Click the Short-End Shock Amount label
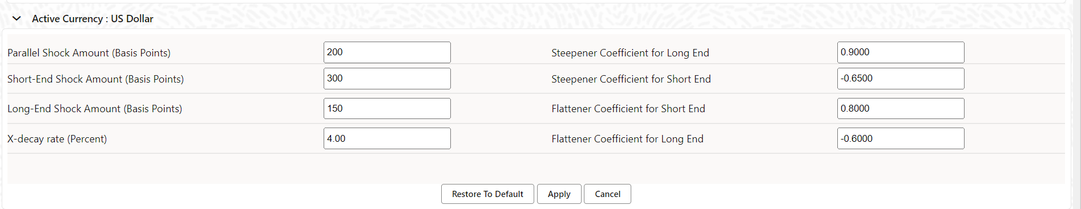Screen dimensions: 1081x209 pos(96,79)
